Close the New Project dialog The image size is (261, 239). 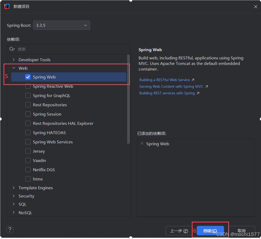(x=255, y=7)
